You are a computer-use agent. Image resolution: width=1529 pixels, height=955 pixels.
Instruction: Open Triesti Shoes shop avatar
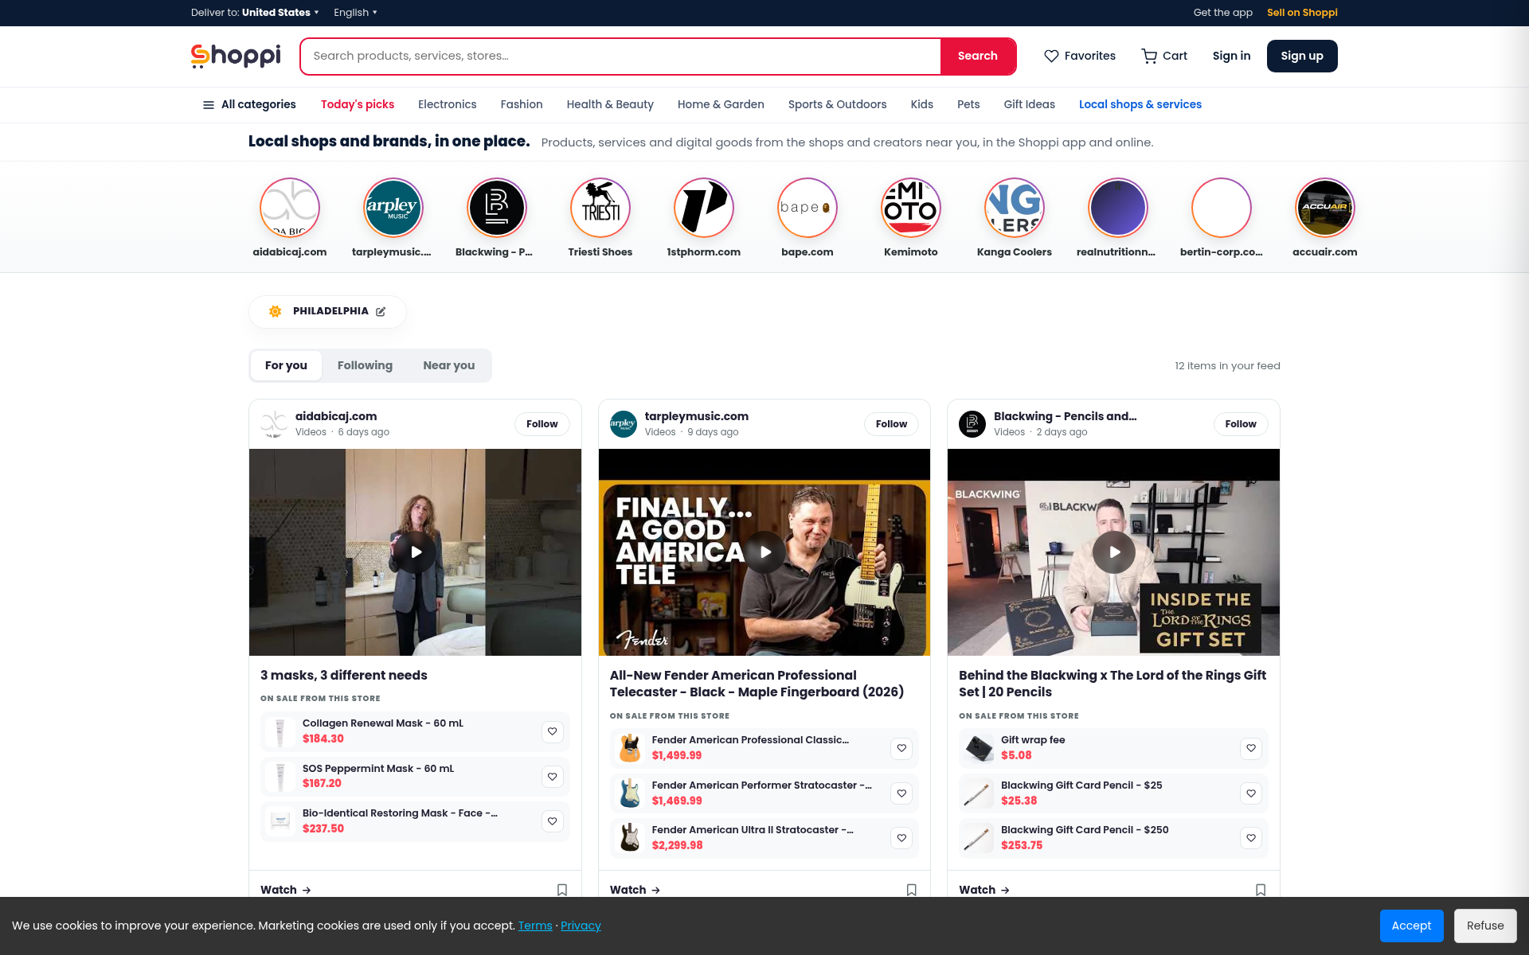[x=600, y=208]
